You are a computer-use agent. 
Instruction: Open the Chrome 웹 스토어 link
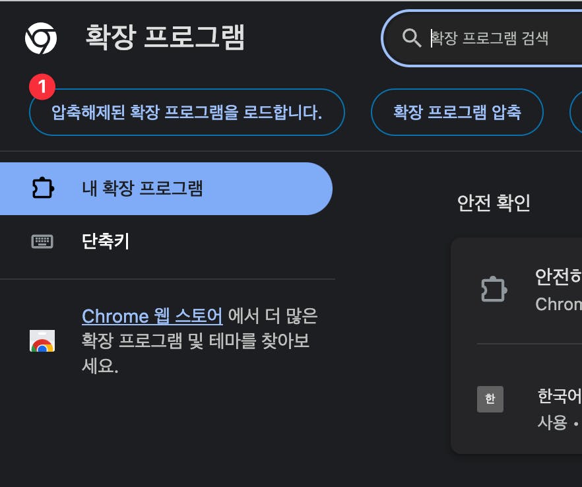coord(152,317)
